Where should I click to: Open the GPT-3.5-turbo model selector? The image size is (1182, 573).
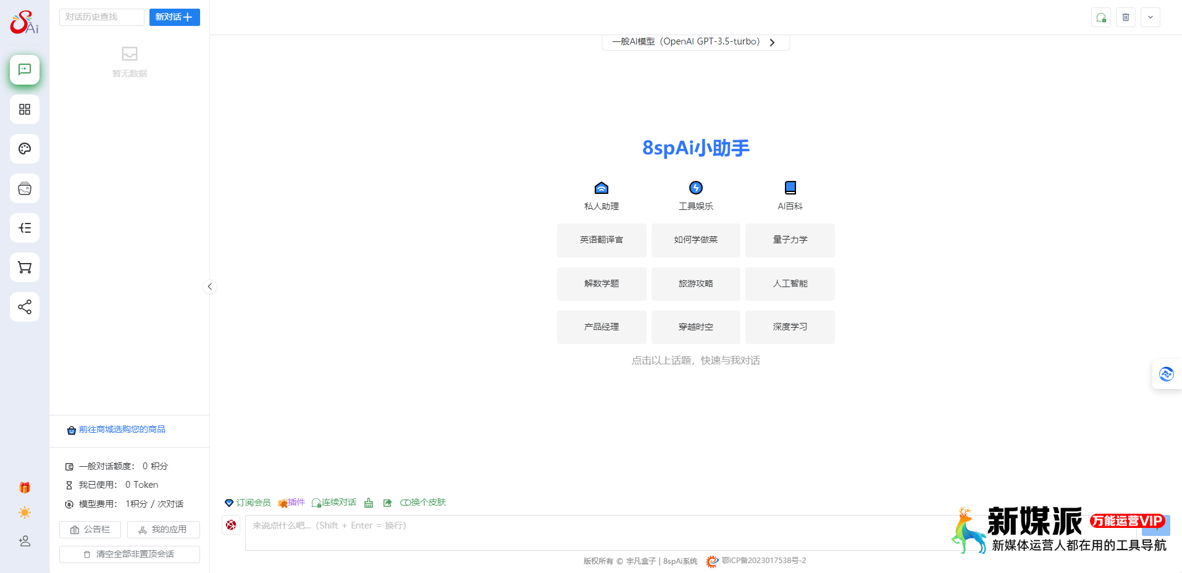[695, 41]
